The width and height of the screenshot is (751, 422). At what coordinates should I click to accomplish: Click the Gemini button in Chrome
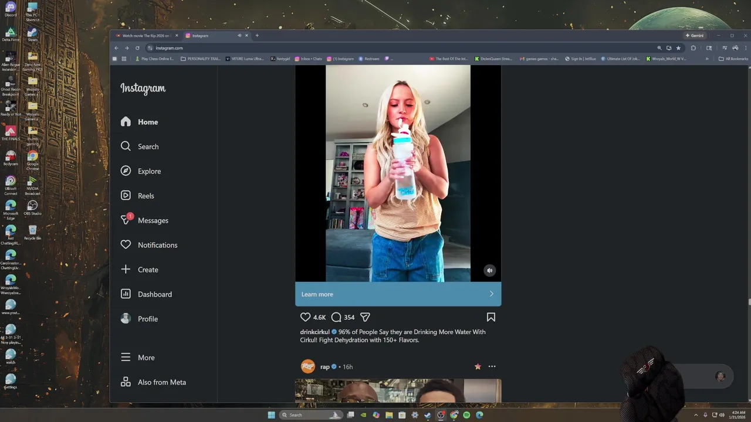(695, 36)
